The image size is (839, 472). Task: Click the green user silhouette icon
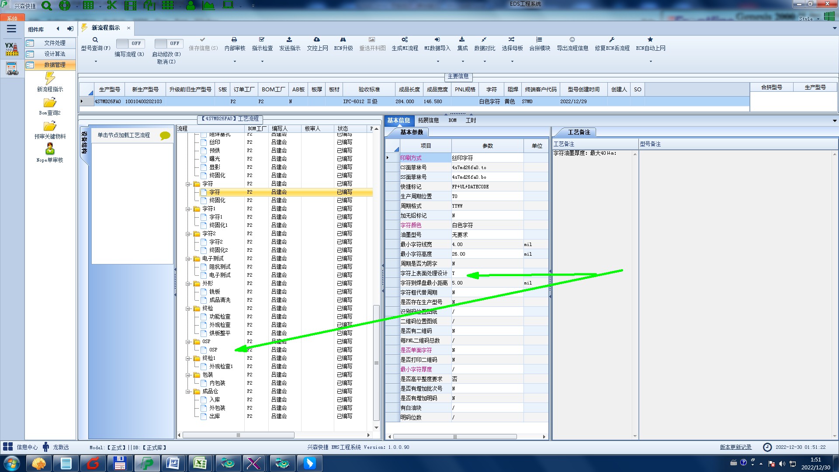click(191, 5)
